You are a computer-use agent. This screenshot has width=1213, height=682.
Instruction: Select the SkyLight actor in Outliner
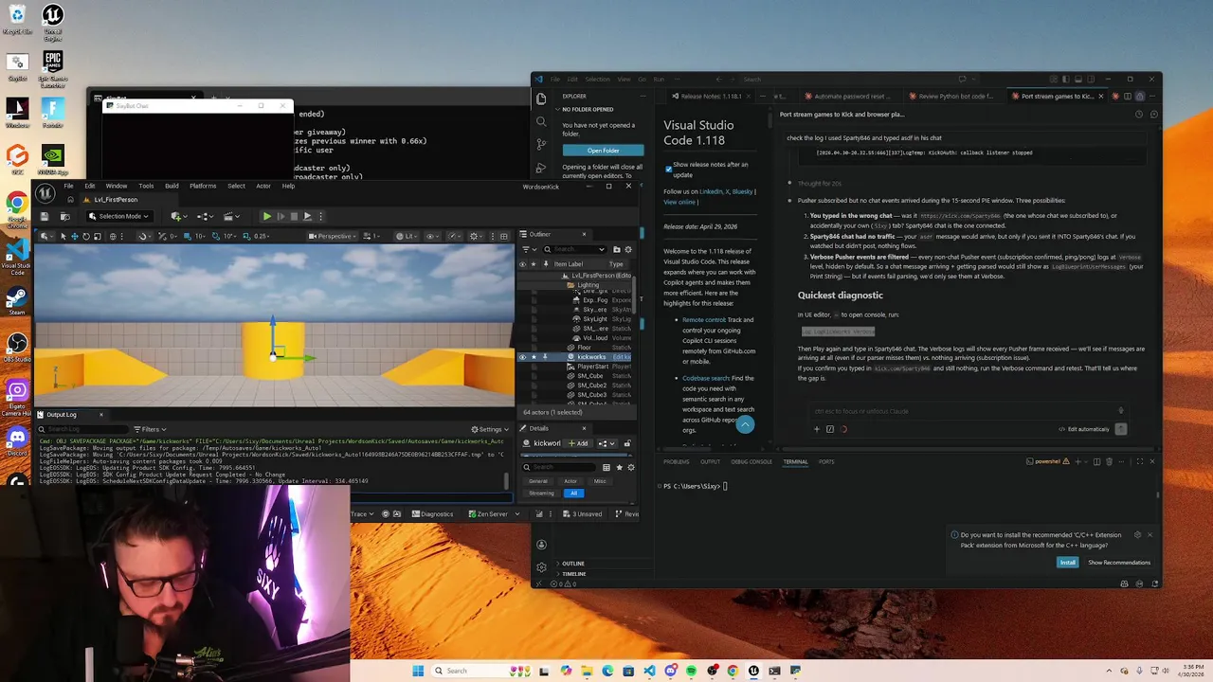(x=595, y=319)
